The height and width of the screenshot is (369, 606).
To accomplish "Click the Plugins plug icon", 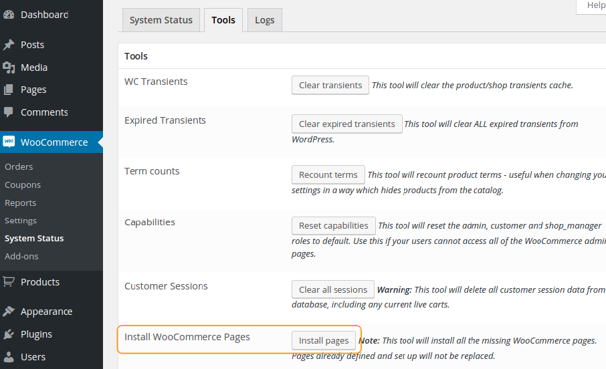I will pyautogui.click(x=9, y=334).
